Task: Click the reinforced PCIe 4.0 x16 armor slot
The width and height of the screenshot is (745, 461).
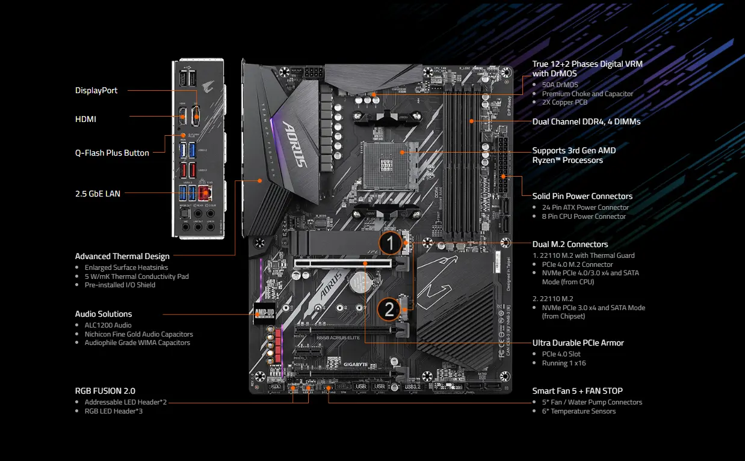Action: (x=342, y=263)
